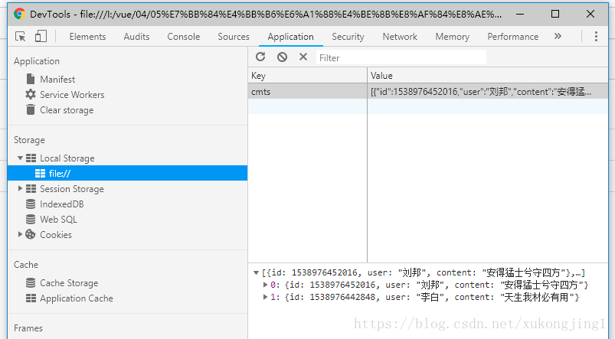Collapse the previewed array root triangle

pyautogui.click(x=256, y=272)
